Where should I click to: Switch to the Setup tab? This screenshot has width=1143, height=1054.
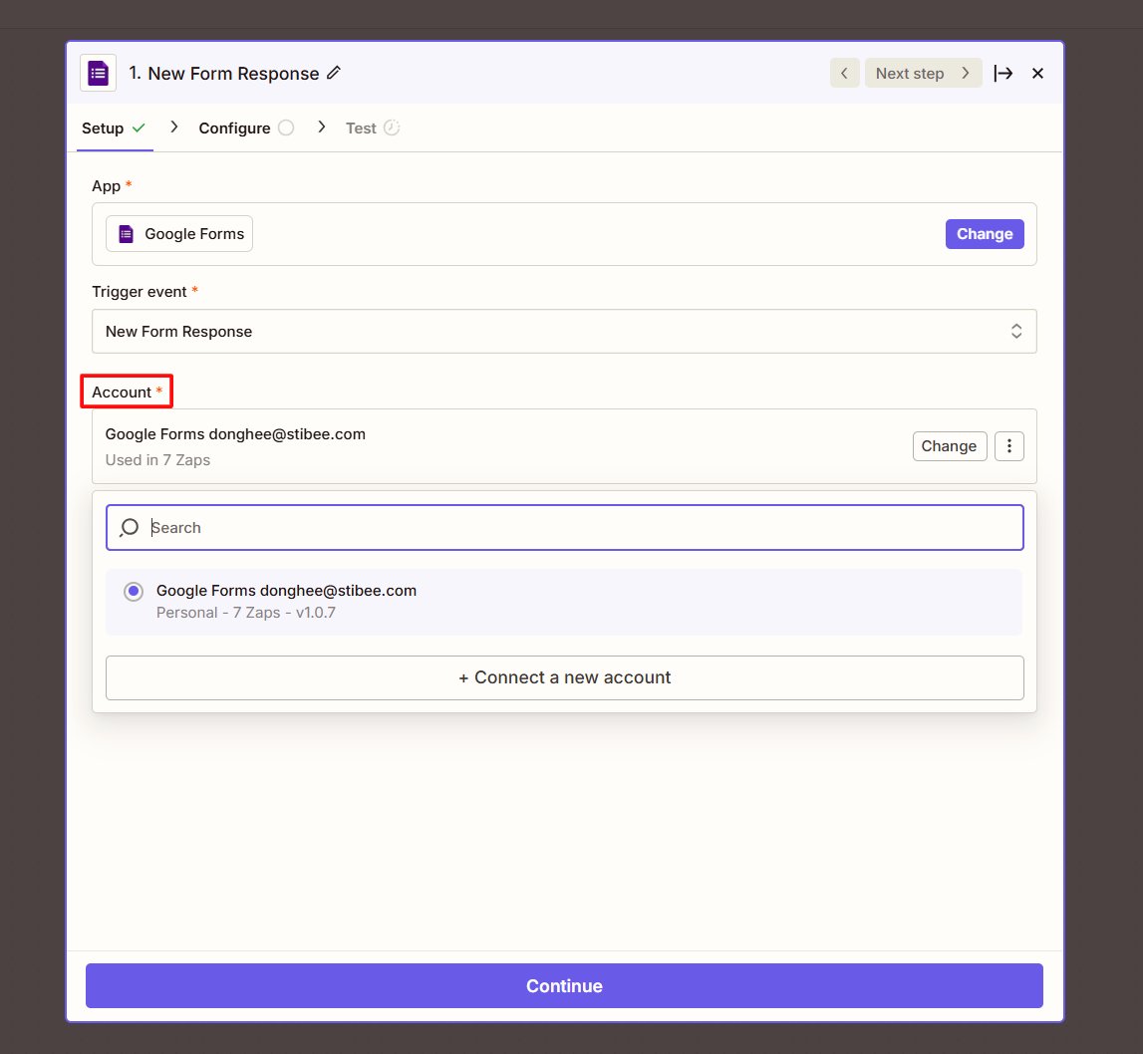[114, 129]
